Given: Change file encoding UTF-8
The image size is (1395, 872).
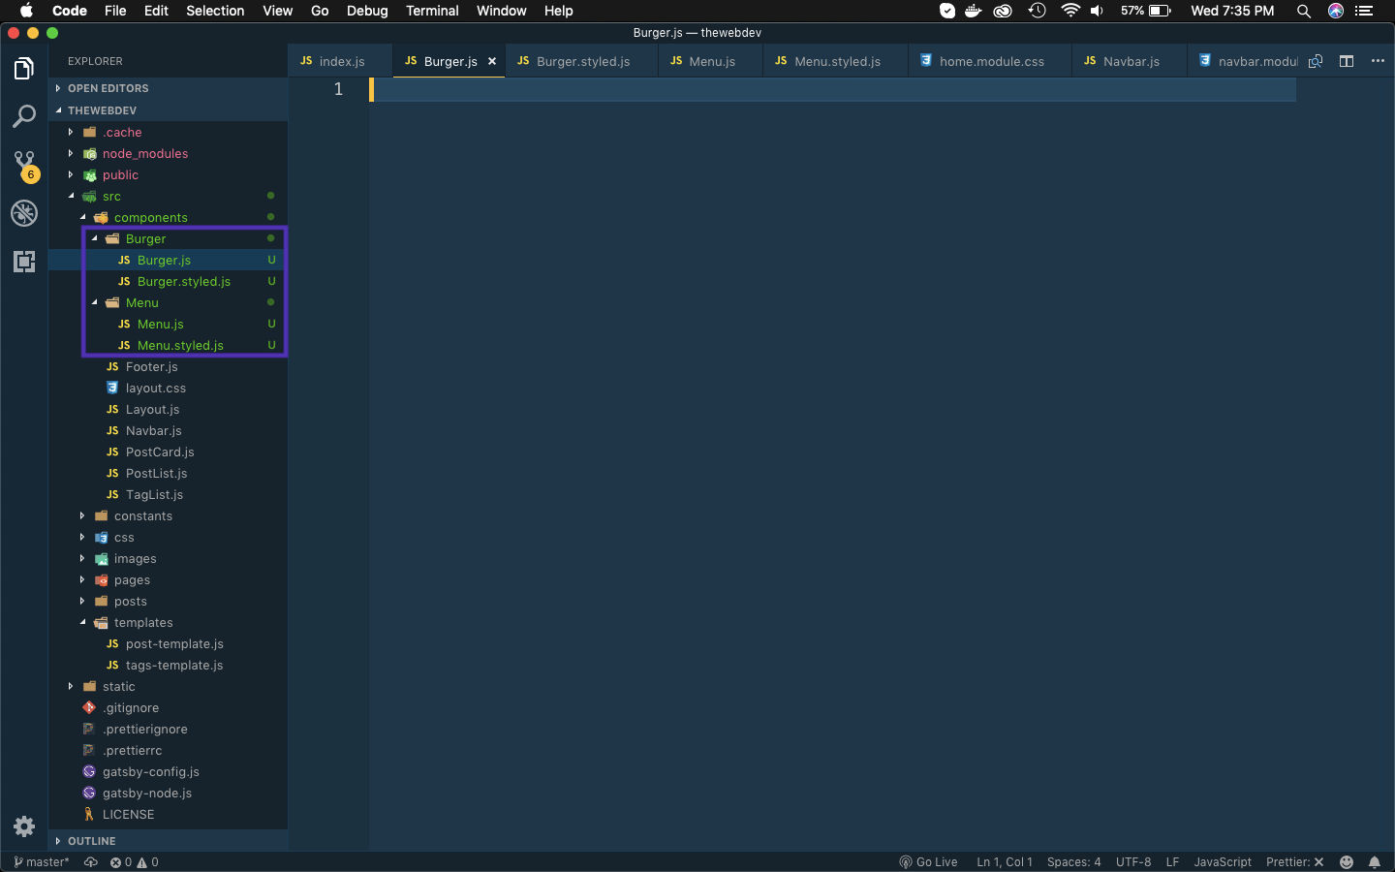Looking at the screenshot, I should click(1133, 862).
